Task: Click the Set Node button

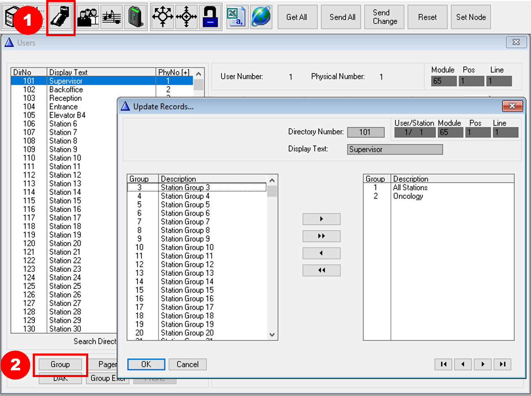Action: tap(471, 17)
